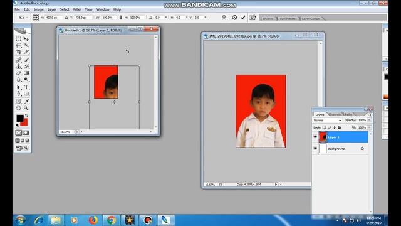Click the Windows Start button
This screenshot has width=401, height=226.
click(x=20, y=220)
